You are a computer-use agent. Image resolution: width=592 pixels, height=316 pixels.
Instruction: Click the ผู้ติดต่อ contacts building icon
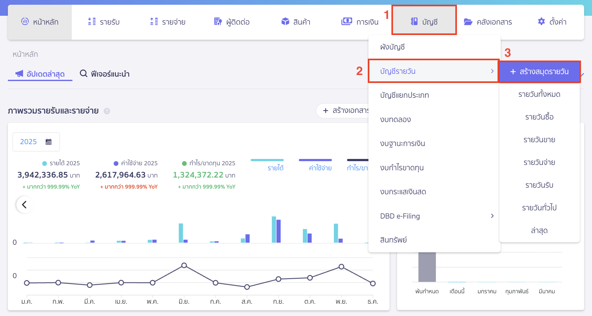pos(218,21)
